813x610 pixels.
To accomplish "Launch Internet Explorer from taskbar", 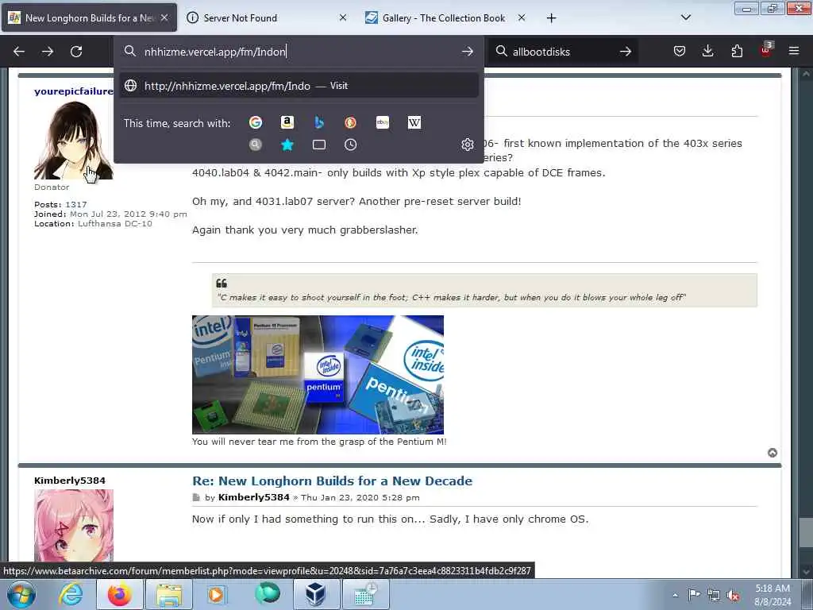I will (71, 594).
